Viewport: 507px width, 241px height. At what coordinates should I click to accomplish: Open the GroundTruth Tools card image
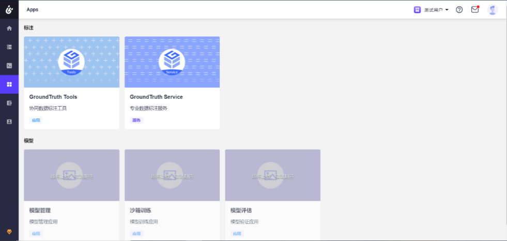[71, 62]
